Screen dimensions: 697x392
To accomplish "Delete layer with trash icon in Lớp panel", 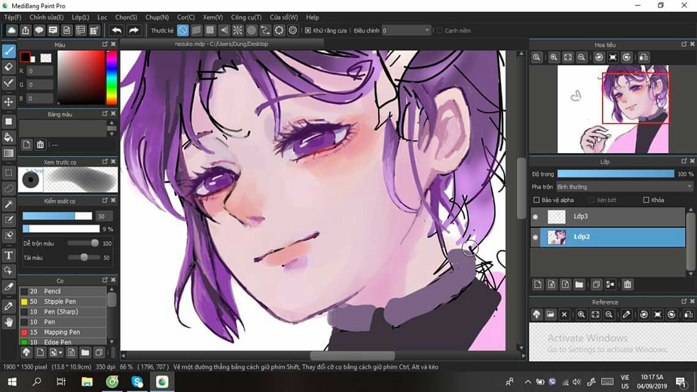I will [627, 284].
